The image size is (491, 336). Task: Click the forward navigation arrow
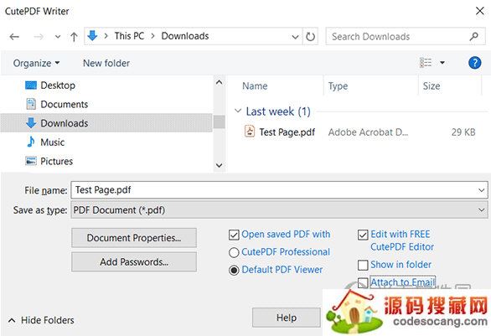[x=39, y=37]
